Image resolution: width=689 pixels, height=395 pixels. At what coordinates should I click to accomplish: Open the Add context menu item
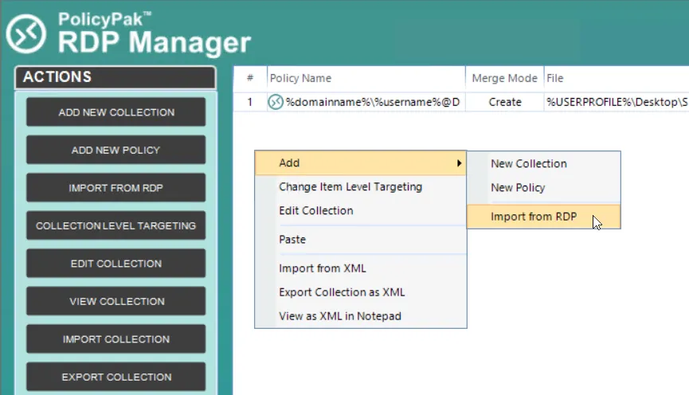tap(360, 163)
